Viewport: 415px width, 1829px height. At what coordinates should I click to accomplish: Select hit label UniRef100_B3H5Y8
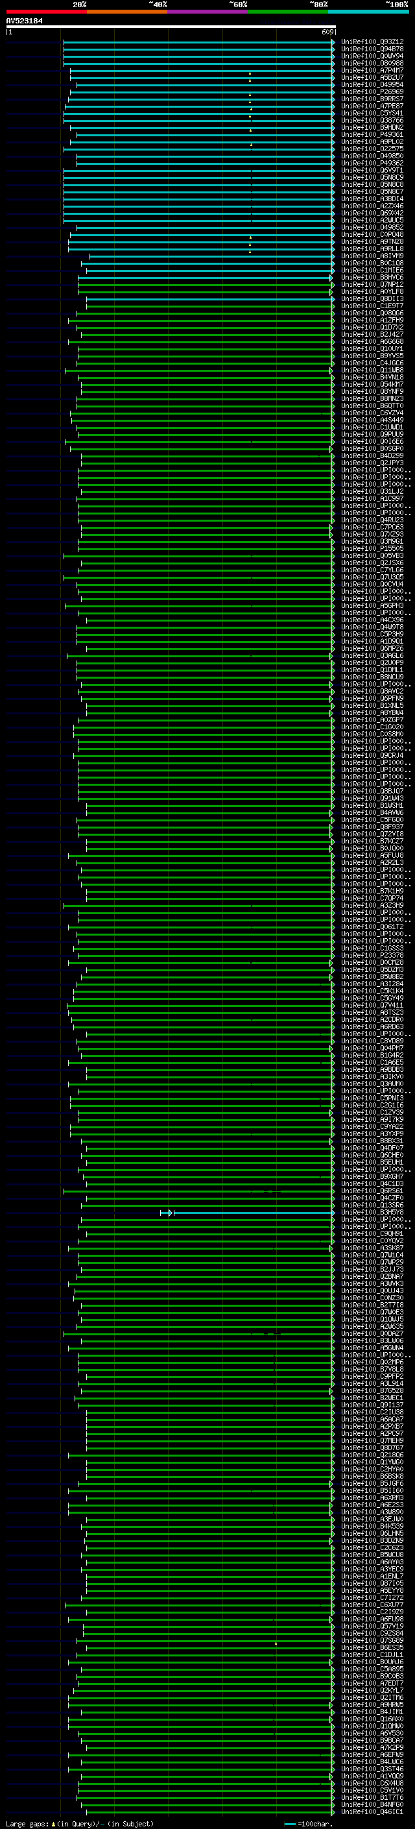click(372, 1213)
